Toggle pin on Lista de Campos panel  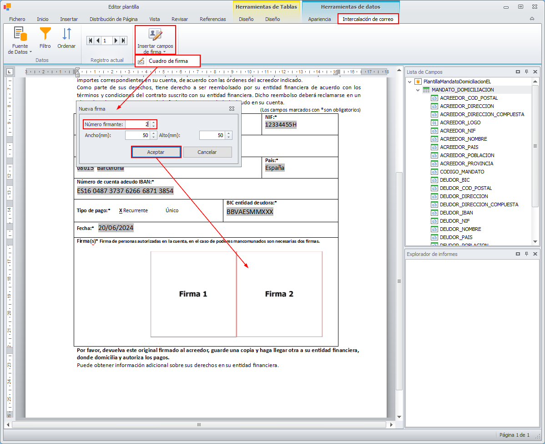pyautogui.click(x=526, y=72)
